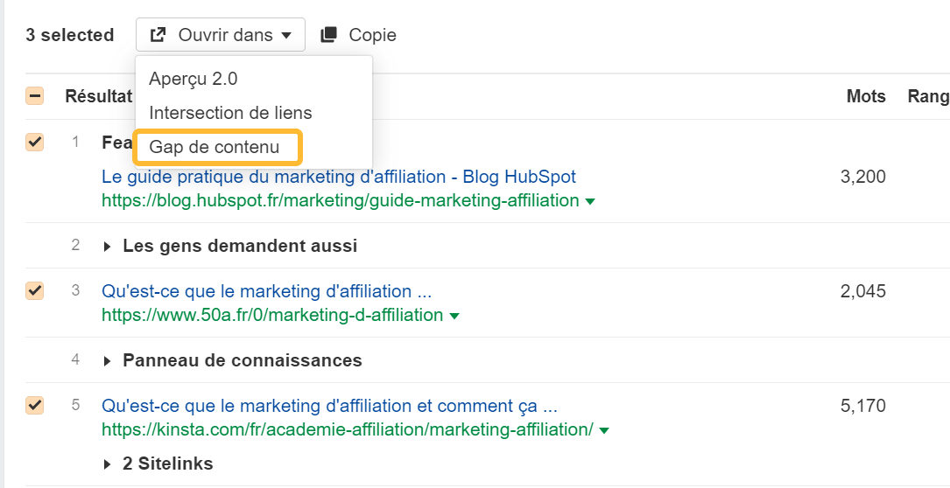This screenshot has width=950, height=488.
Task: Uncheck the 50a.fr result checkbox
Action: (35, 290)
